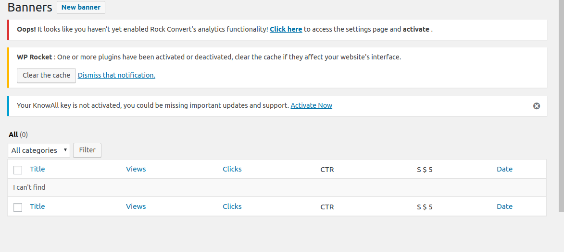564x252 pixels.
Task: Click the Clear the cache button
Action: click(47, 75)
